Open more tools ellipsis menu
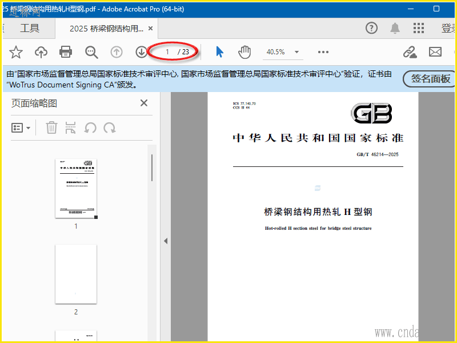Screen dimensions: 457x343 323,52
